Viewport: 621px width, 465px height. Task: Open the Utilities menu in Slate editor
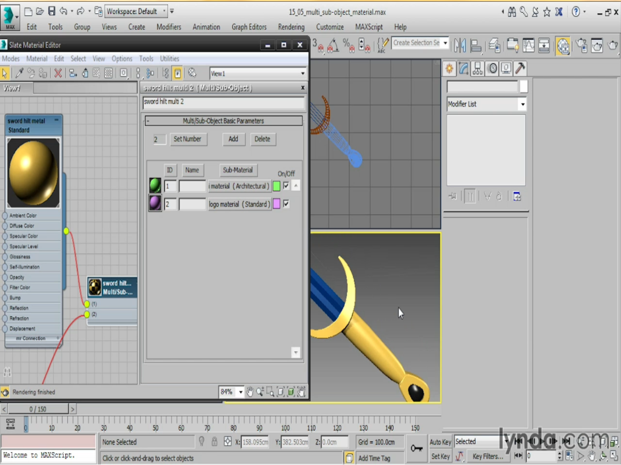(x=169, y=59)
